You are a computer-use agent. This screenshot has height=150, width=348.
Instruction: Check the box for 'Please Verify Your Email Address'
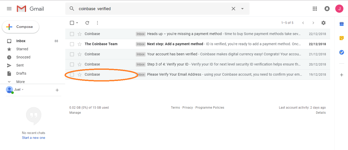tap(72, 74)
